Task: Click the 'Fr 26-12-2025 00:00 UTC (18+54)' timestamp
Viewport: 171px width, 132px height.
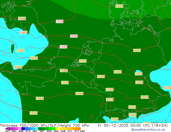Action: pyautogui.click(x=133, y=126)
